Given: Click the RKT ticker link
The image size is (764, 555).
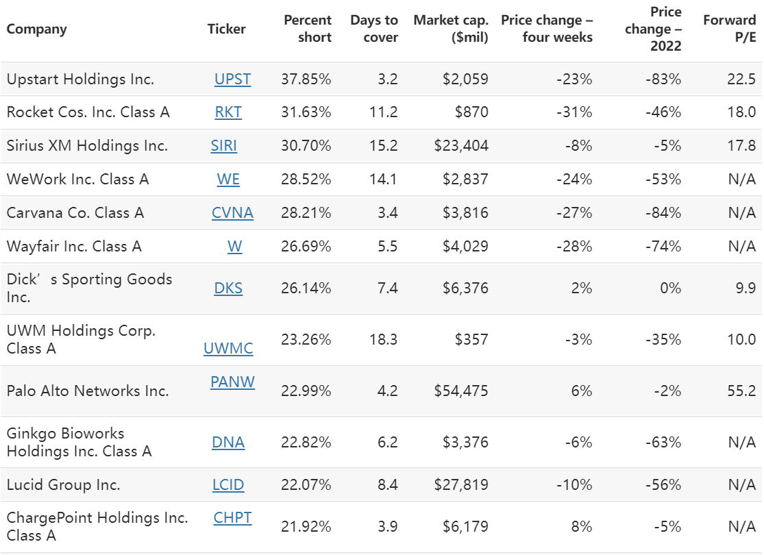Looking at the screenshot, I should (228, 112).
